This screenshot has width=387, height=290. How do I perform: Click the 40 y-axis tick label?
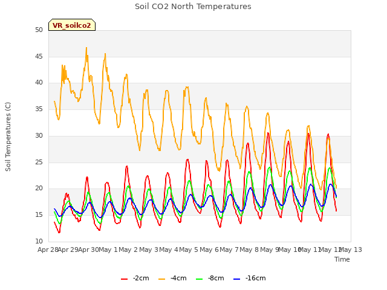click(39, 83)
